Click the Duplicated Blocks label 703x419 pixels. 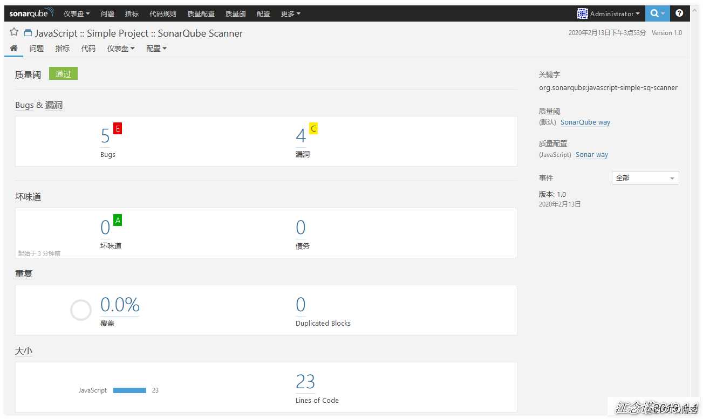tap(323, 323)
